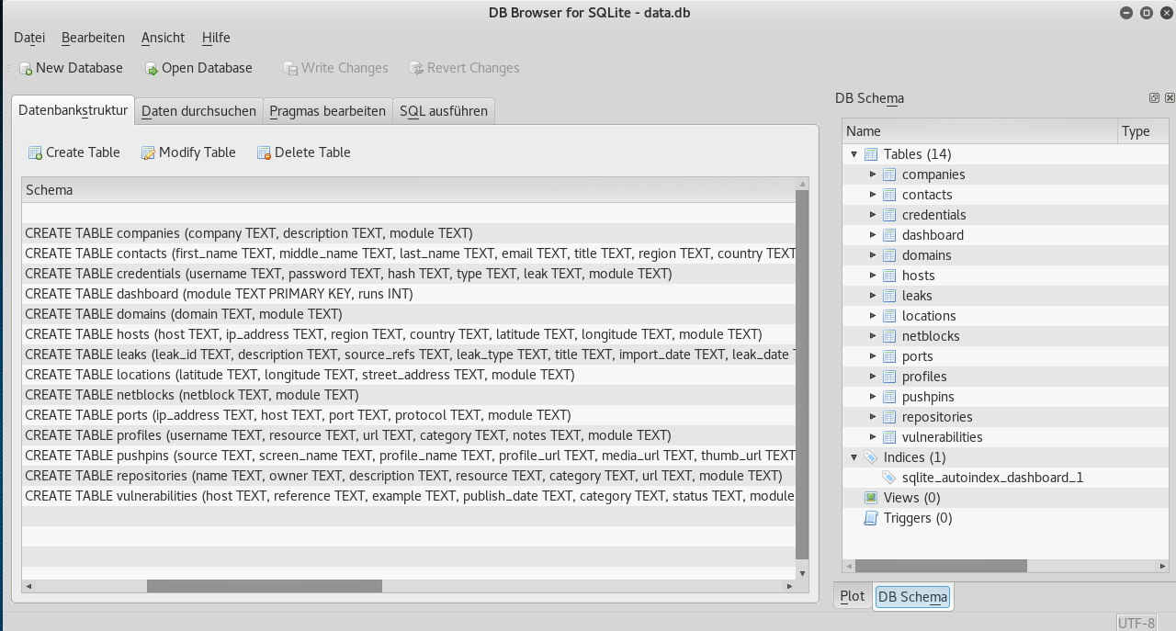Click the schema list horizontal scrollbar
Viewport: 1176px width, 631px height.
[x=264, y=586]
